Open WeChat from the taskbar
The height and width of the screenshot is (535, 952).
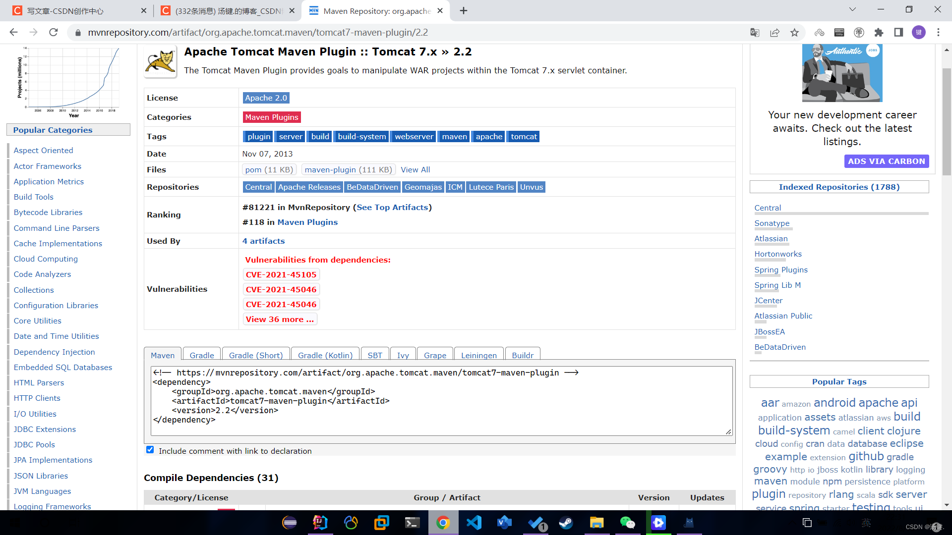627,523
